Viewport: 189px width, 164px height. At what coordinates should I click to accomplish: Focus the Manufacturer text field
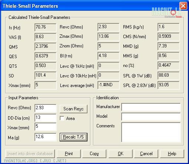[151, 107]
